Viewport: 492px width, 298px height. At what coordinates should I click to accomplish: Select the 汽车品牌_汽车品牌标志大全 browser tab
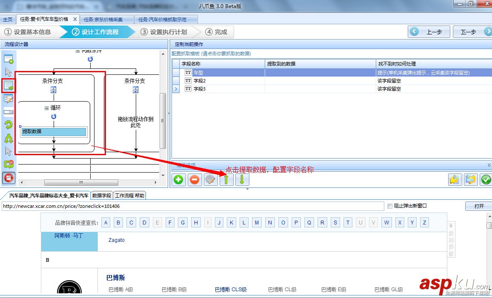(49, 196)
